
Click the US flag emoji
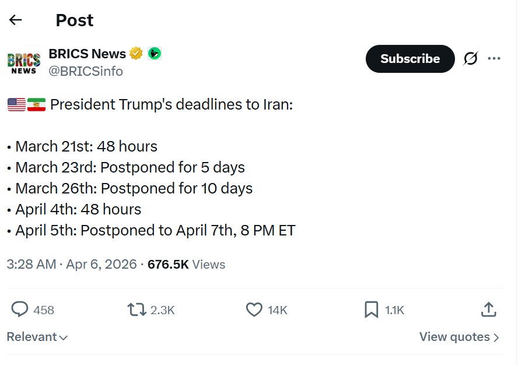[x=16, y=105]
